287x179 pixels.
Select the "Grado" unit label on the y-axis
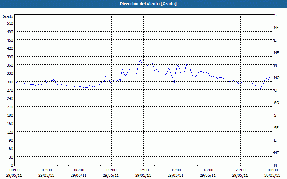8,16
